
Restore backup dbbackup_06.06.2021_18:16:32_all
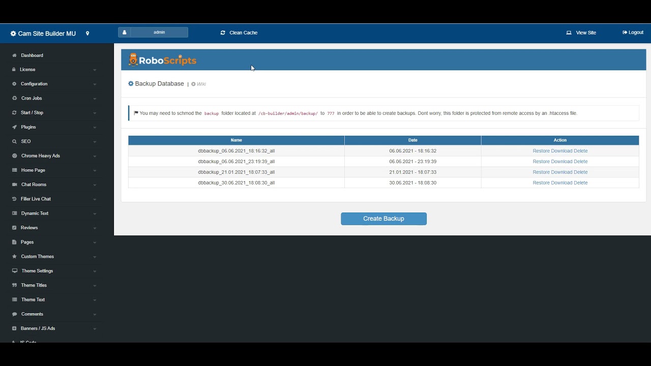(541, 151)
